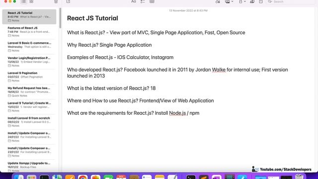The height and width of the screenshot is (179, 318).
Task: Open Install / Update Composer note dated 23/01/22
Action: 29,152
